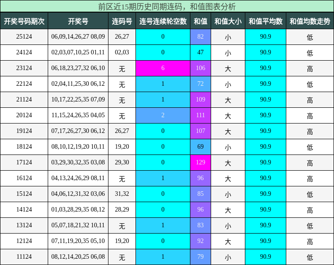Click period number 13124
The height and width of the screenshot is (265, 334).
[x=24, y=225]
